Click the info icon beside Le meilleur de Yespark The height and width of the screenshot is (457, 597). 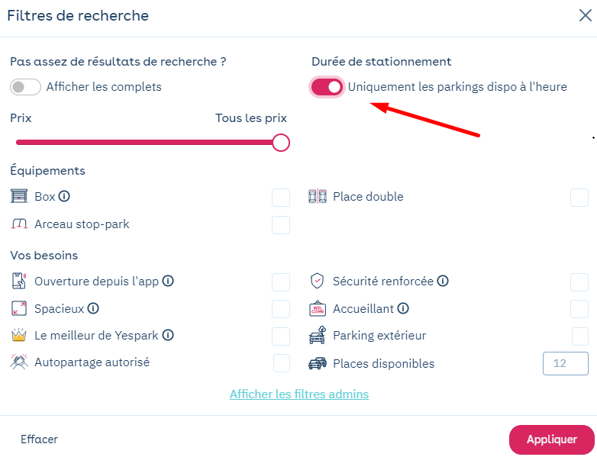coord(168,335)
